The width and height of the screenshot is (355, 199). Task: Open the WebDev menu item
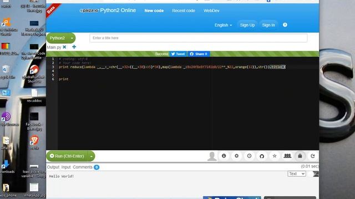pos(211,11)
